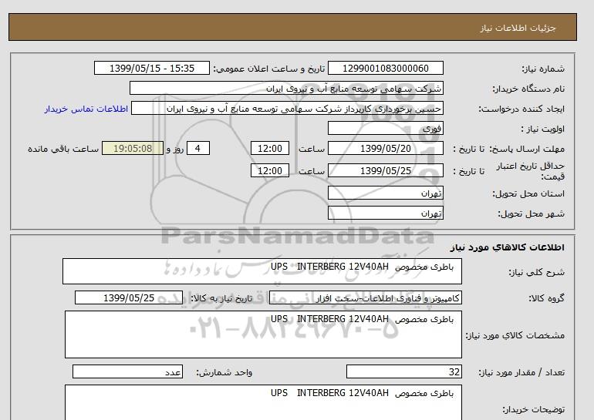Click the گروه کالا field کامپیوتر و فناوری
Screen dimensions: 594x420
tap(365, 297)
